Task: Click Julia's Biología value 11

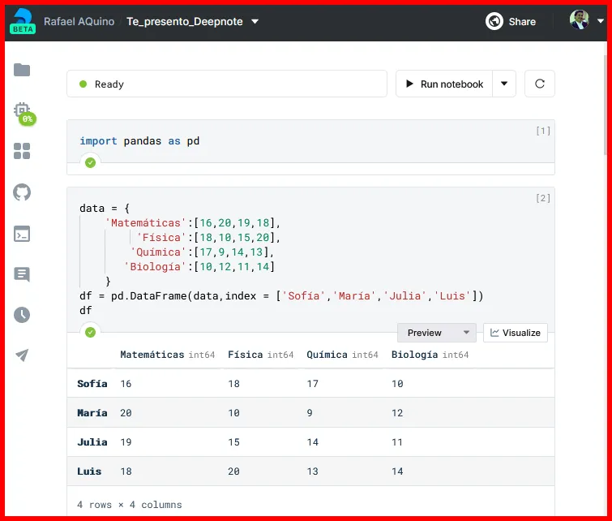Action: (397, 442)
